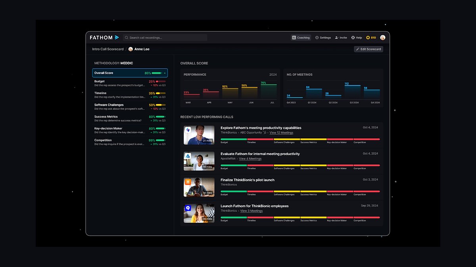This screenshot has width=476, height=267.
Task: Click the red Timeline bar on the Evaluate Fathom call
Action: coord(260,165)
